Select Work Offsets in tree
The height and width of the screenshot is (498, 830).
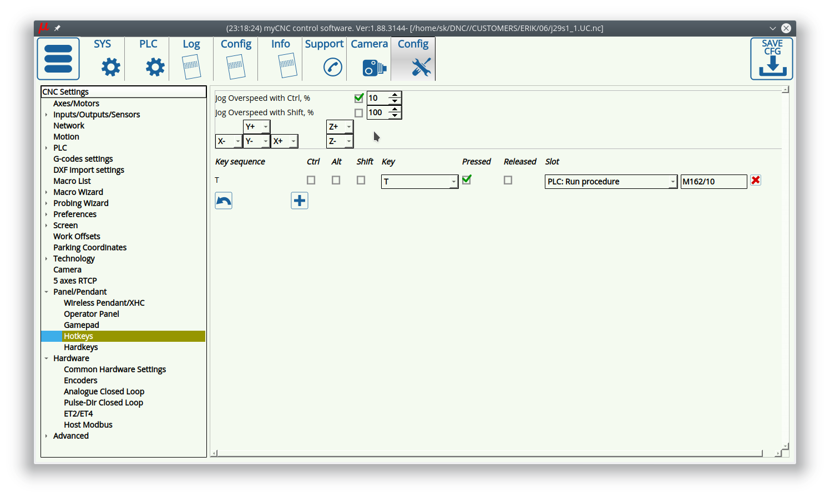[77, 237]
